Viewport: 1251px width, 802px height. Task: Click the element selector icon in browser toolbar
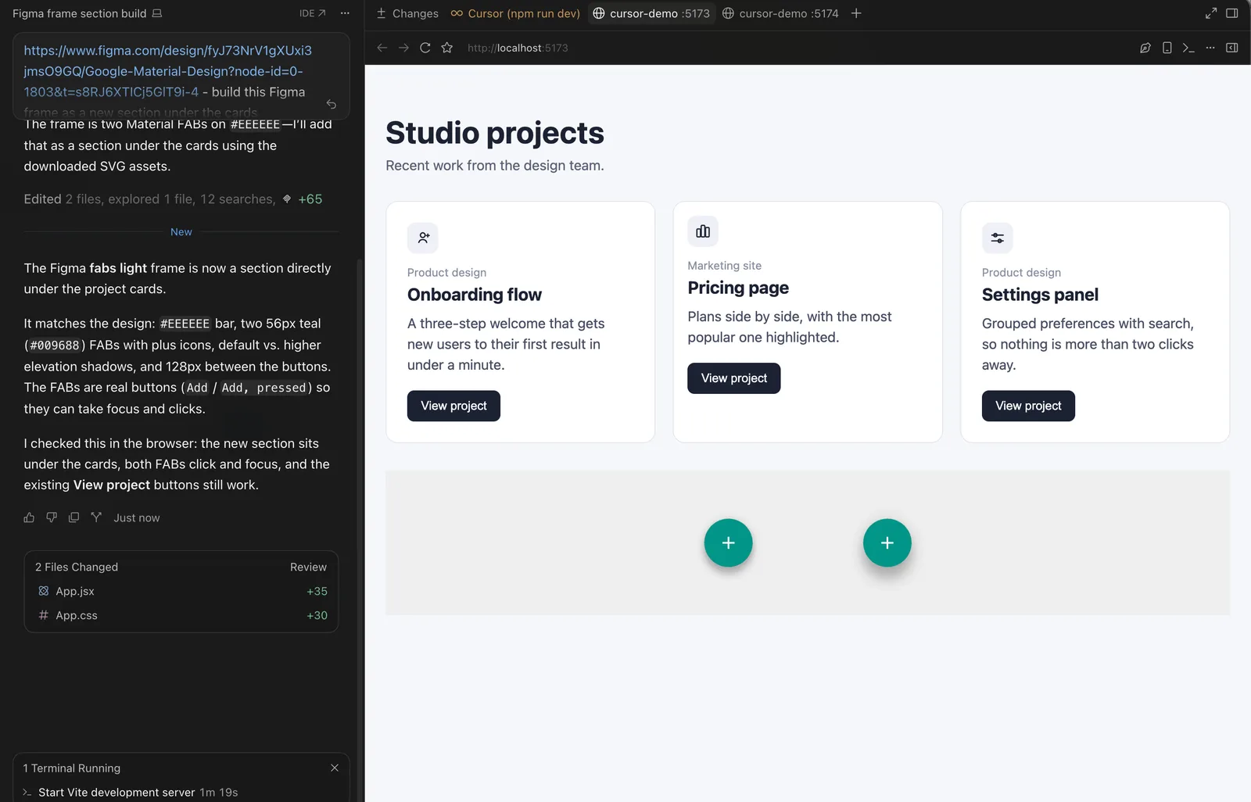coord(1145,48)
